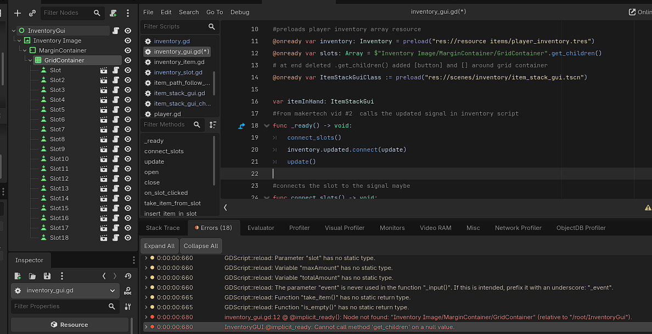Open the Debug menu in script editor
The image size is (652, 334).
pyautogui.click(x=239, y=12)
